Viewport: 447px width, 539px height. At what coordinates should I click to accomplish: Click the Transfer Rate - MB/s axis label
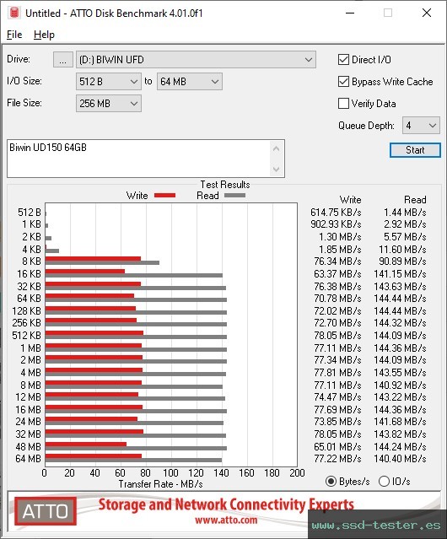click(x=160, y=484)
